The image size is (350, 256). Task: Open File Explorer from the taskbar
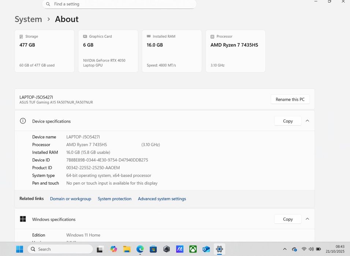coord(127,249)
